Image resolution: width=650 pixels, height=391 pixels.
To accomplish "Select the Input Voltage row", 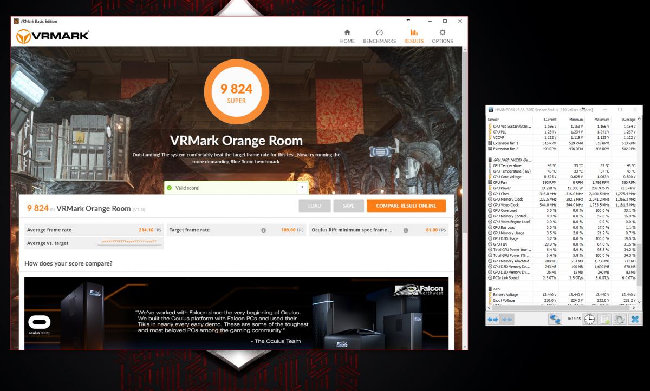I will coord(562,300).
